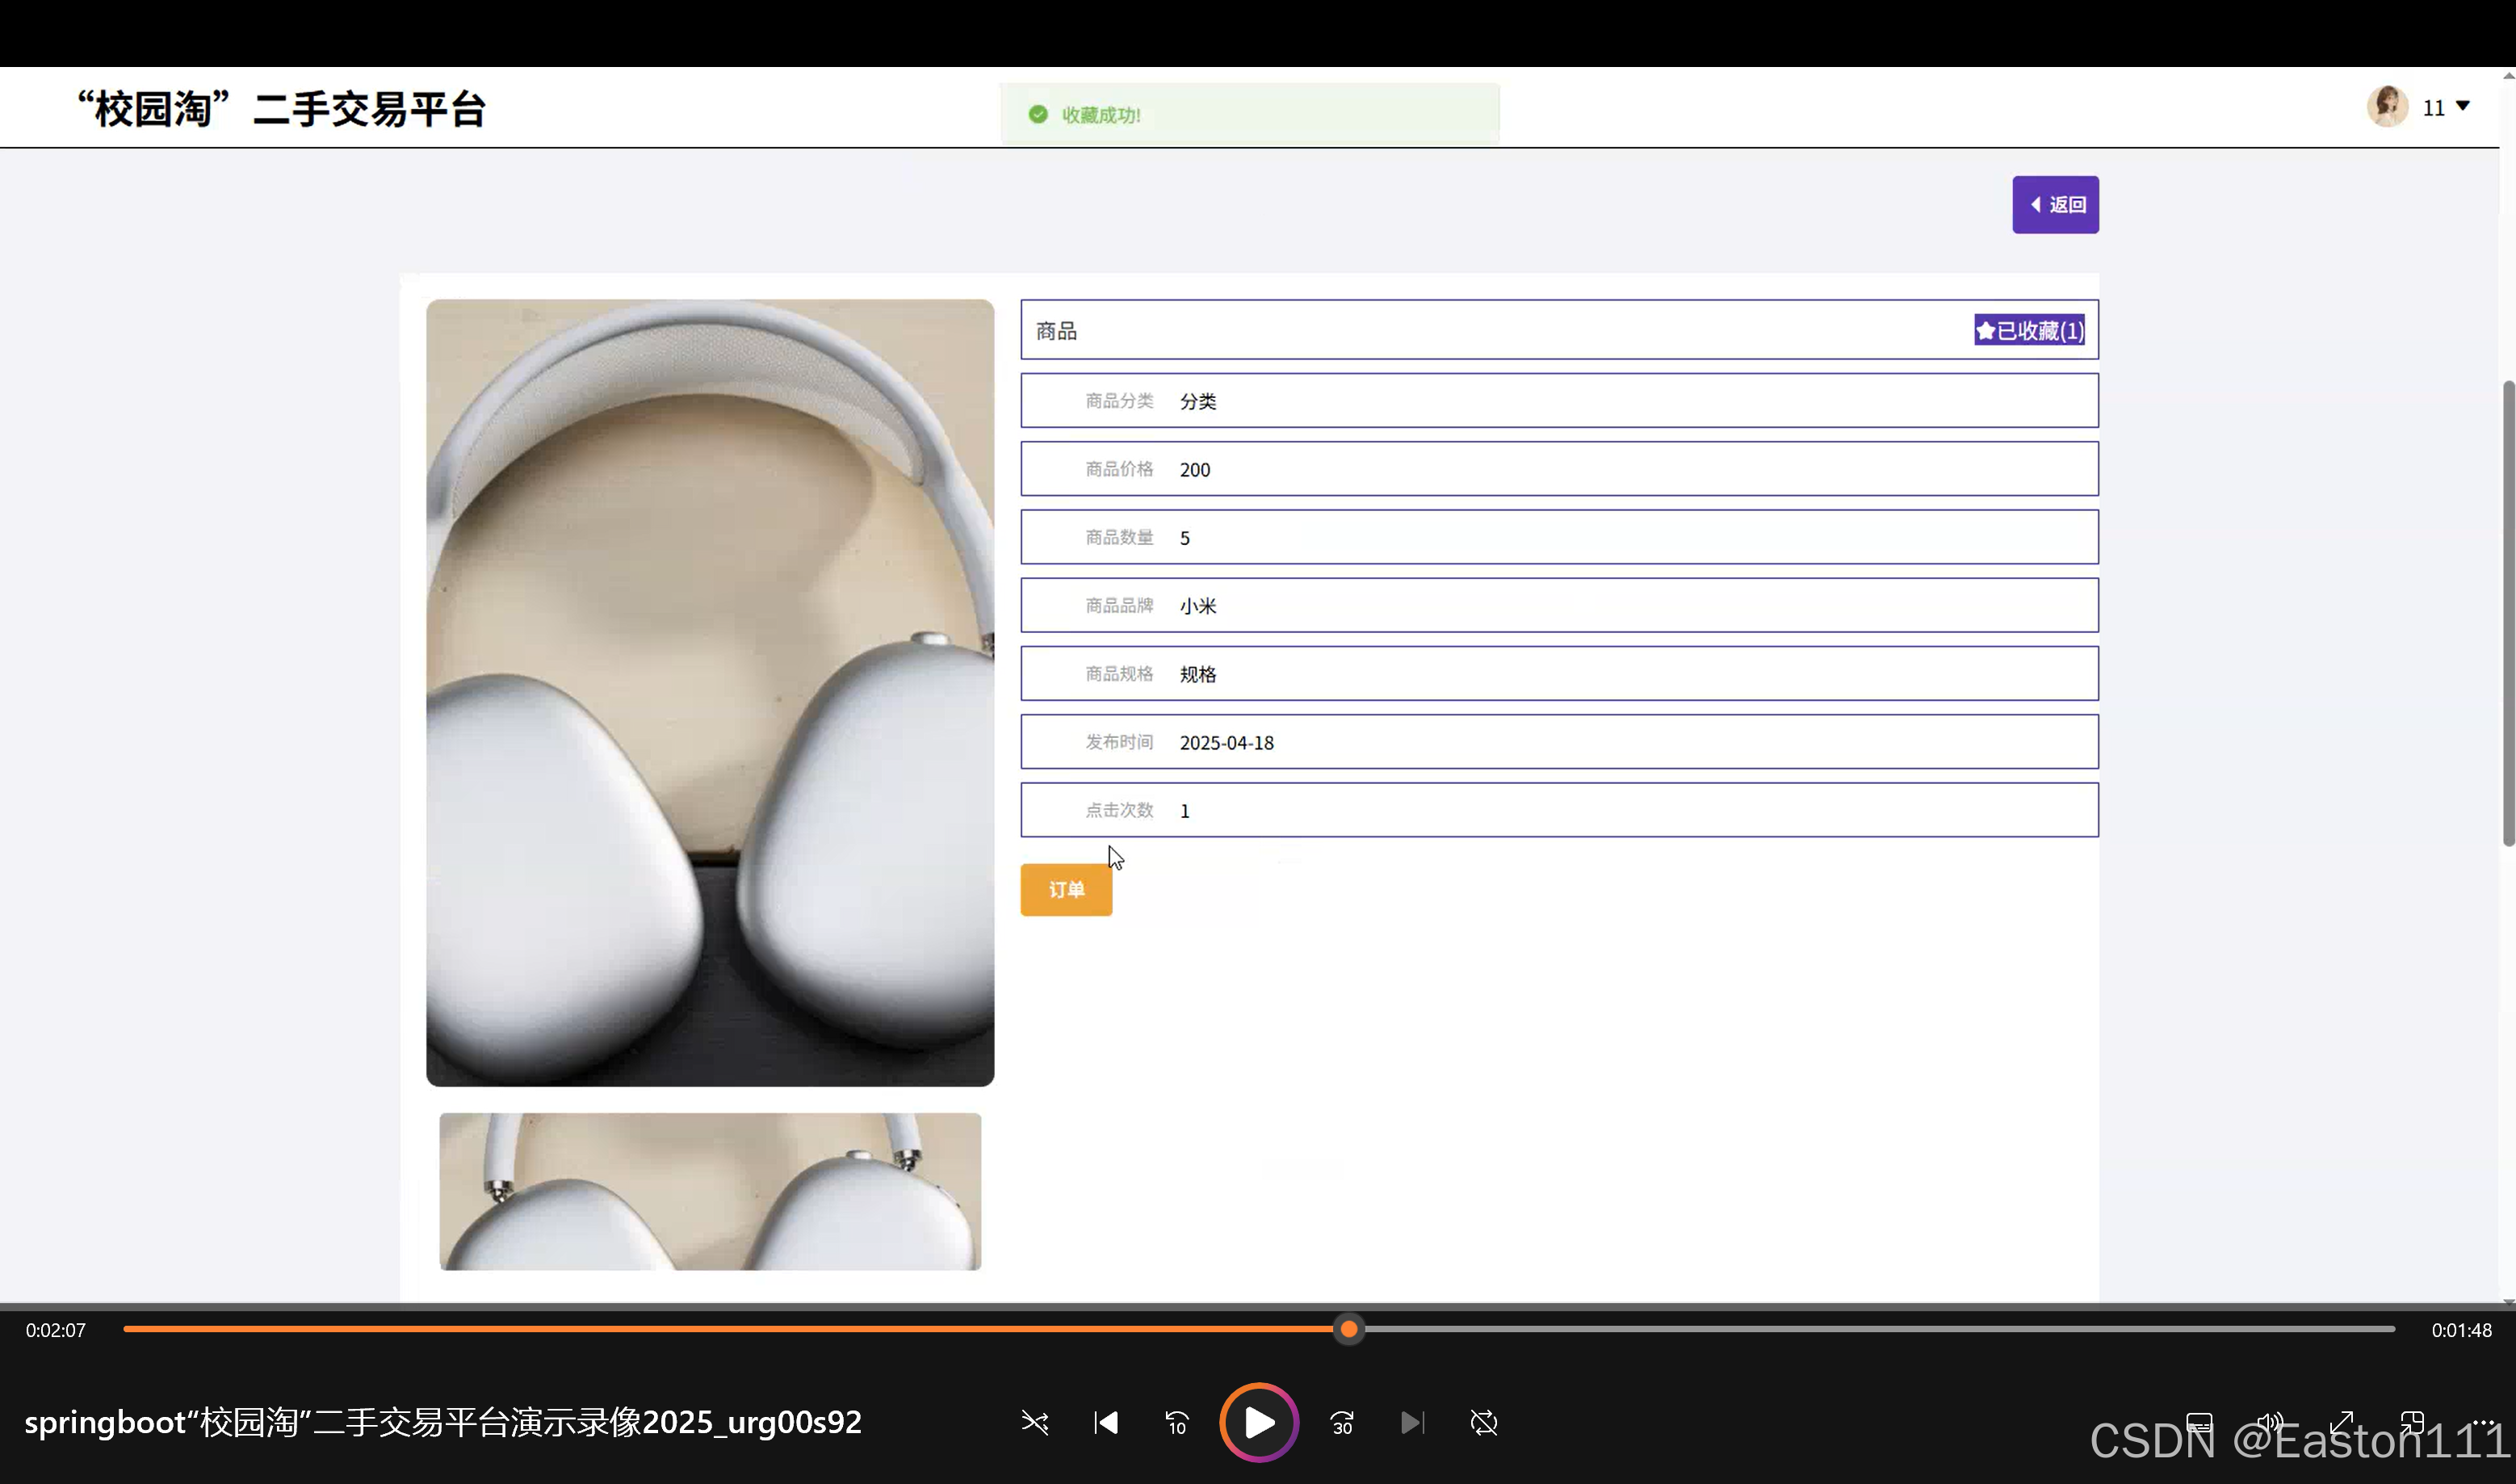Open the subtitles/captions options
The width and height of the screenshot is (2516, 1484).
point(2198,1422)
